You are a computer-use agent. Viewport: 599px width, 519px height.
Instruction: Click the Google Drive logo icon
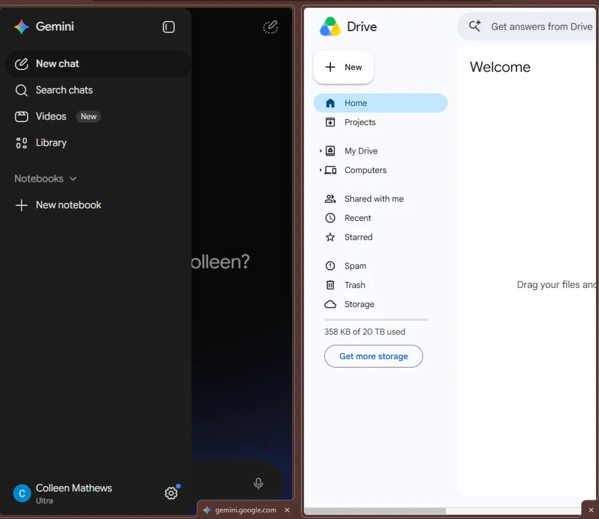click(x=330, y=26)
